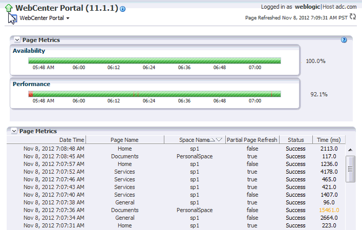
Task: Click the Date Time column header
Action: pyautogui.click(x=72, y=140)
